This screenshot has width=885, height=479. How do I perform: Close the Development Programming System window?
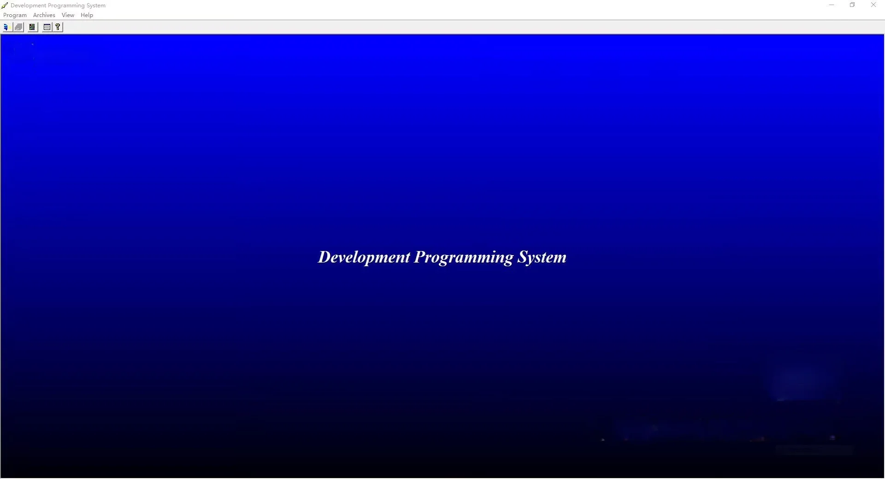[873, 5]
